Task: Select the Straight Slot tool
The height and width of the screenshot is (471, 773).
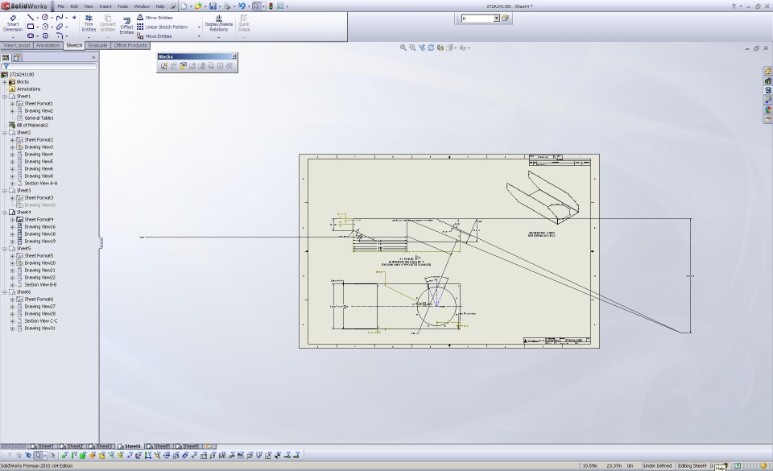Action: 31,36
